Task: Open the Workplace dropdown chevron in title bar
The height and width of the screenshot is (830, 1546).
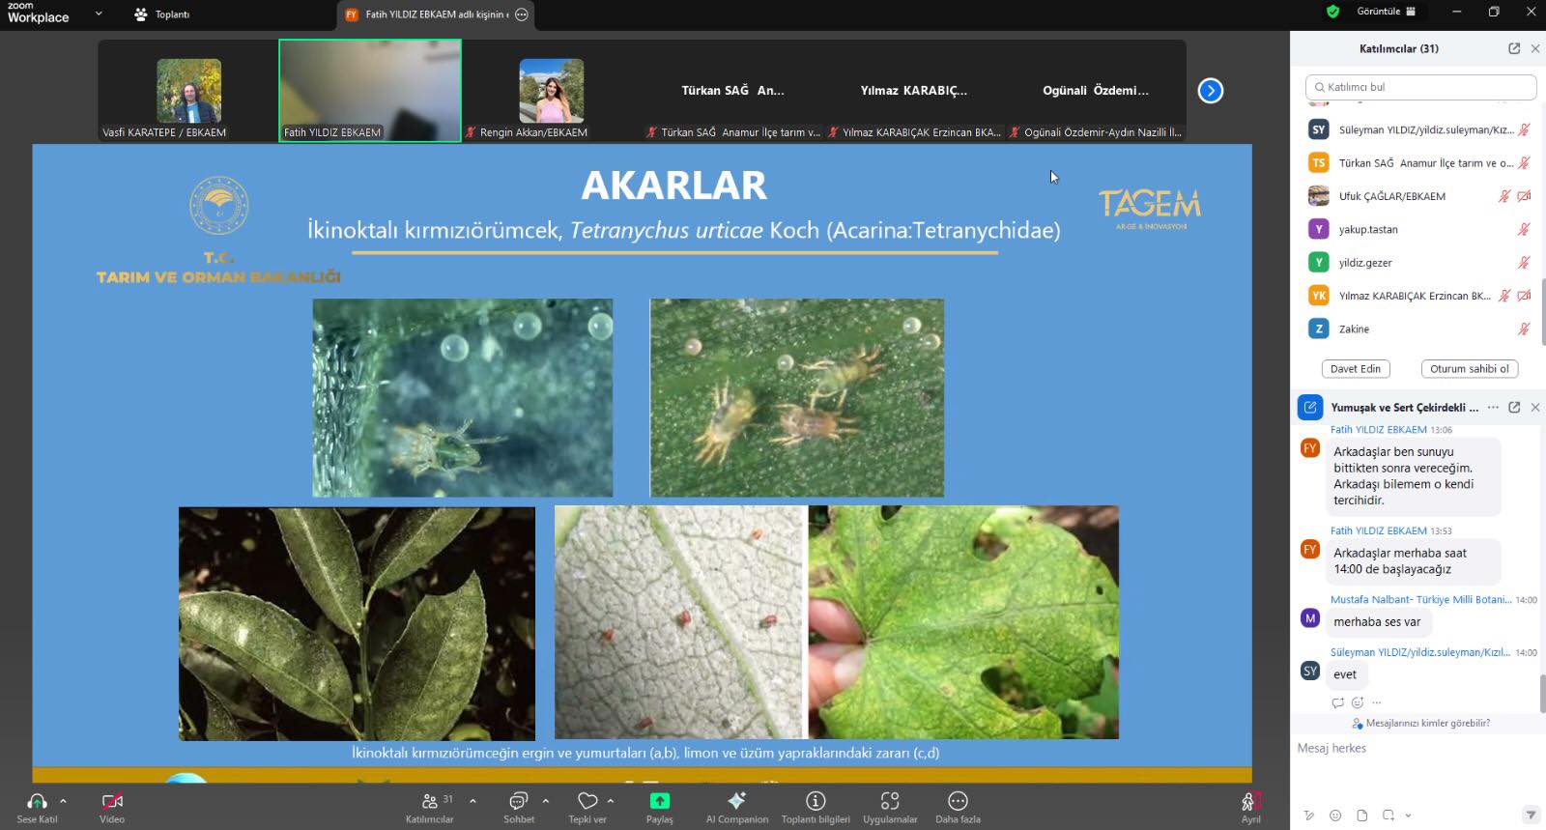Action: tap(99, 14)
